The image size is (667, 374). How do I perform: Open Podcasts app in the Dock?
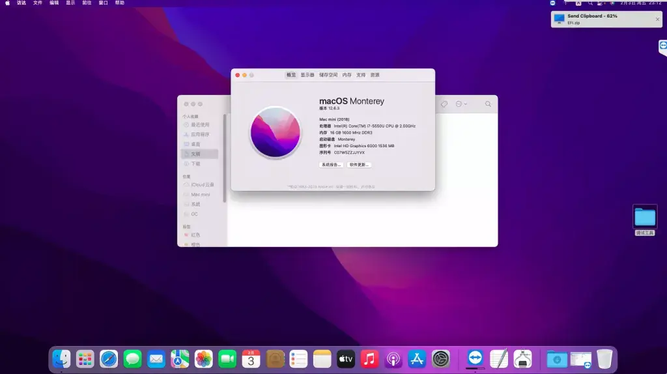(393, 359)
